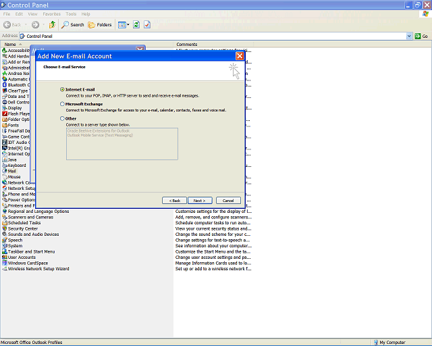432x346 pixels.
Task: Sort by the Name column header
Action: click(x=86, y=44)
